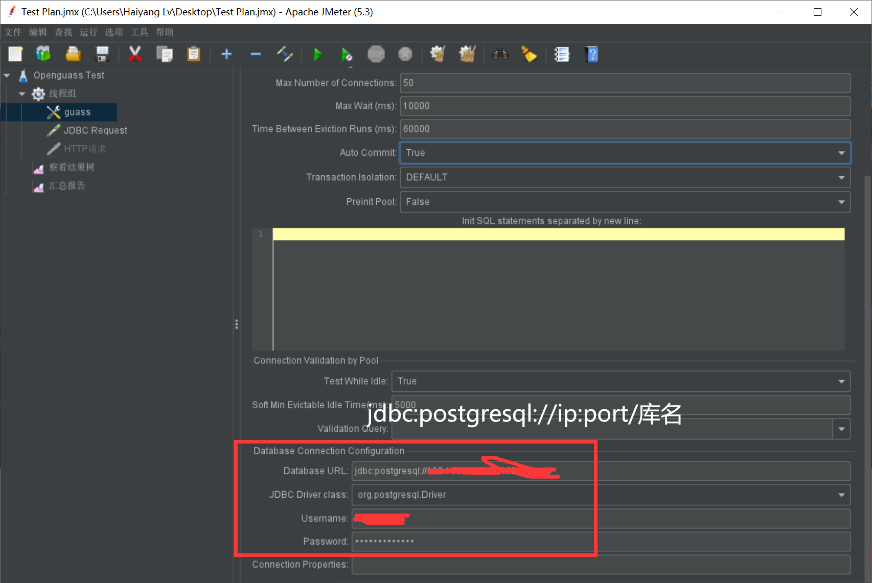Open the 选项 menu
This screenshot has width=872, height=583.
114,32
